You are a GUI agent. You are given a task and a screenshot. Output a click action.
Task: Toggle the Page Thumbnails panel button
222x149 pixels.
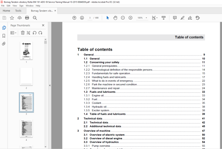point(4,28)
